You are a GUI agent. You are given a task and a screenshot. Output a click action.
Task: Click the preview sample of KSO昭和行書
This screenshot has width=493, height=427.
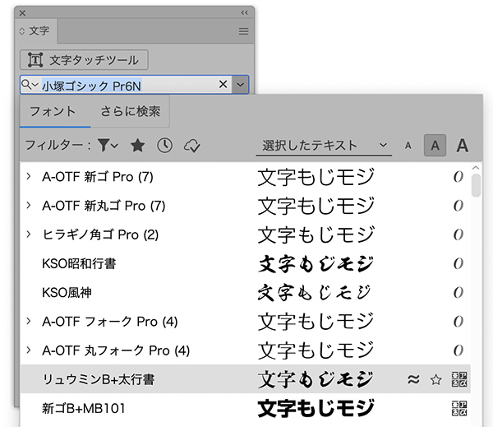click(316, 264)
